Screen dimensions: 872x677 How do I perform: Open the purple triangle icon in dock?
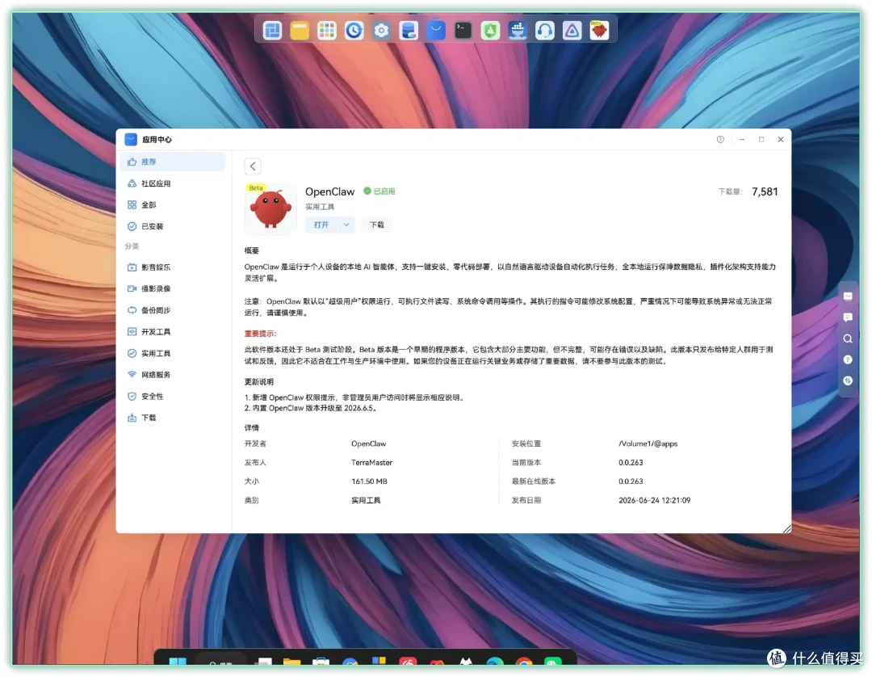[572, 30]
